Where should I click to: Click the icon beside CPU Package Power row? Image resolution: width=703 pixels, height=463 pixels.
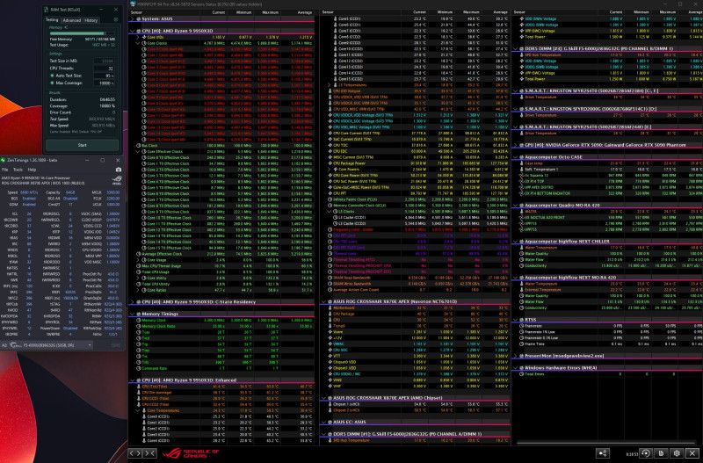tap(330, 163)
